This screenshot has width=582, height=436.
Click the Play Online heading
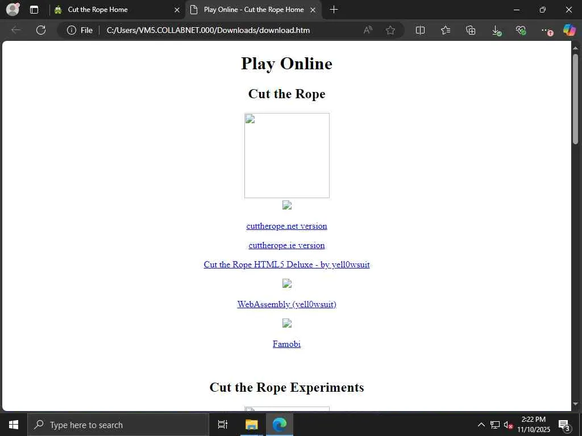[286, 64]
